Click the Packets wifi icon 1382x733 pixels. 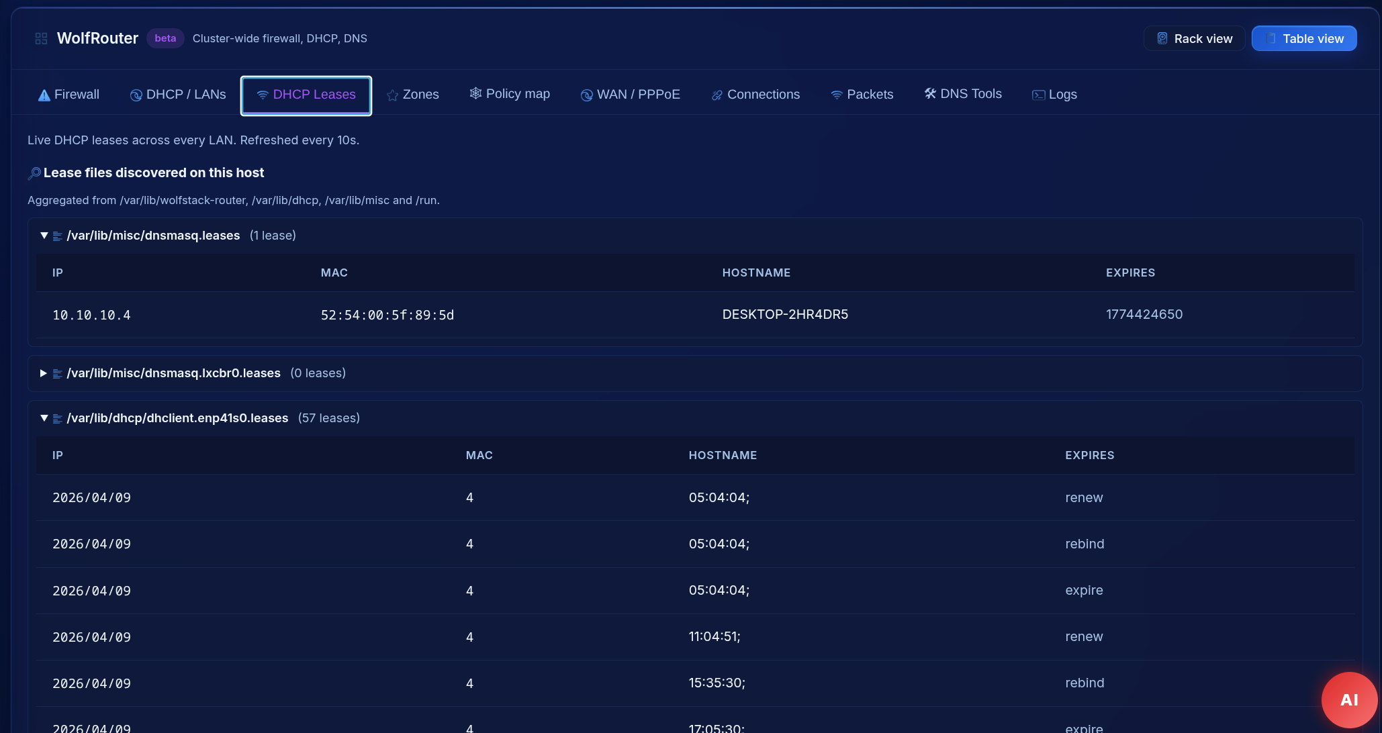click(x=837, y=95)
